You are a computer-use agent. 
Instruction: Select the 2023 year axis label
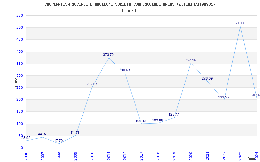pos(240,156)
